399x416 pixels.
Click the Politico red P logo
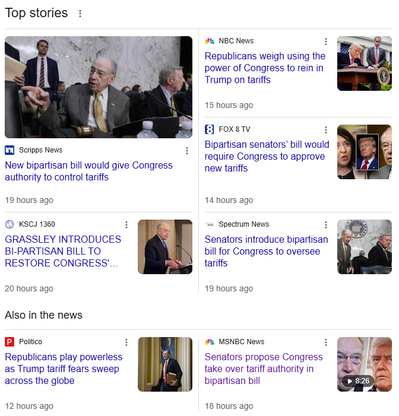pos(9,342)
